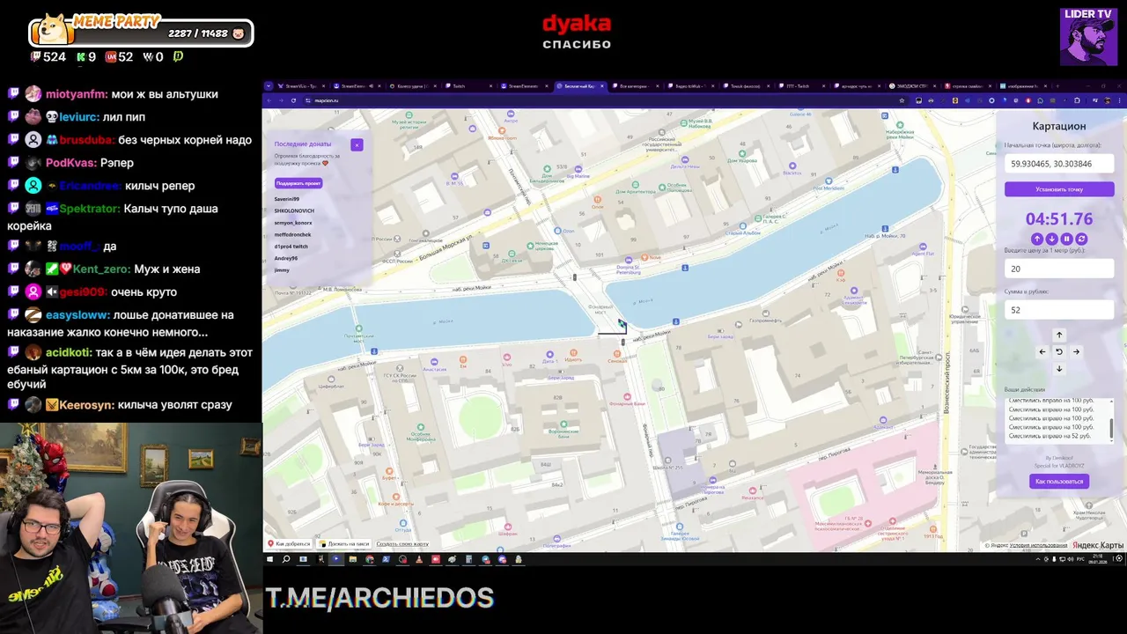Viewport: 1127px width, 634px height.
Task: Move map up with the up arrow
Action: point(1059,335)
